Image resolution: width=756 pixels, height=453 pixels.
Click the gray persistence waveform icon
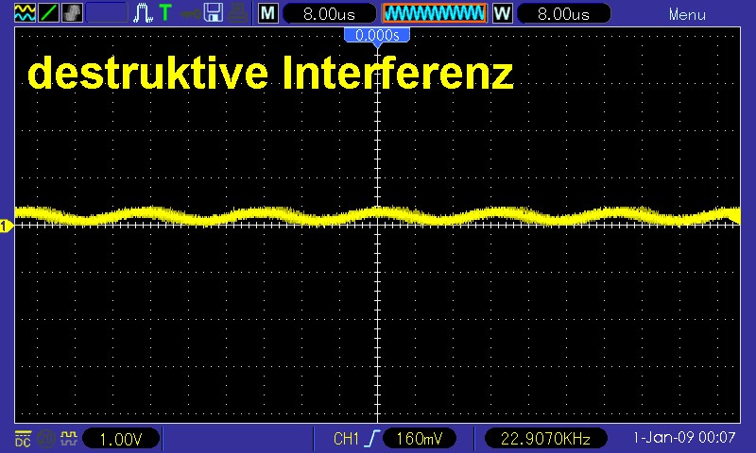tap(72, 13)
